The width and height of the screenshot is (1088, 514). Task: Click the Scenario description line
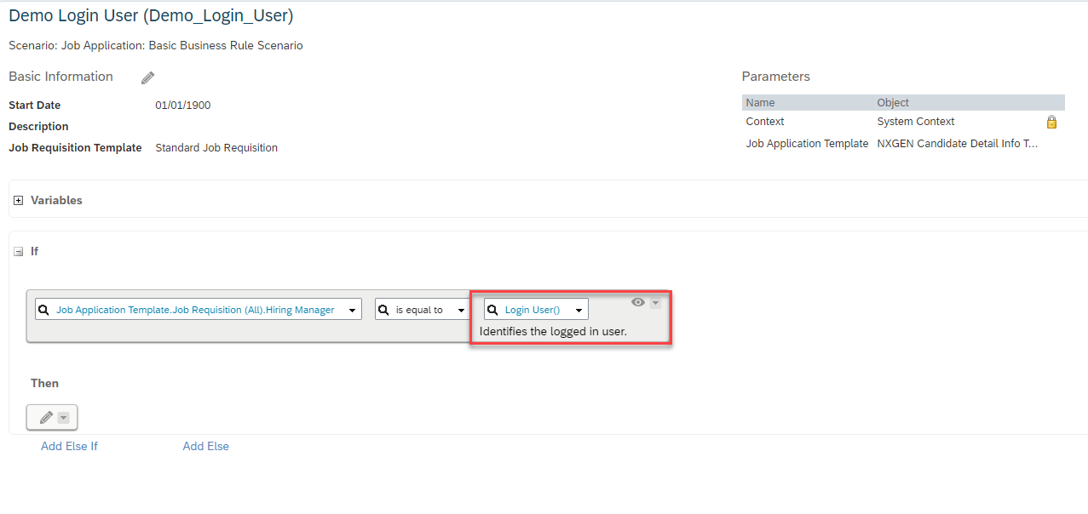(x=156, y=45)
